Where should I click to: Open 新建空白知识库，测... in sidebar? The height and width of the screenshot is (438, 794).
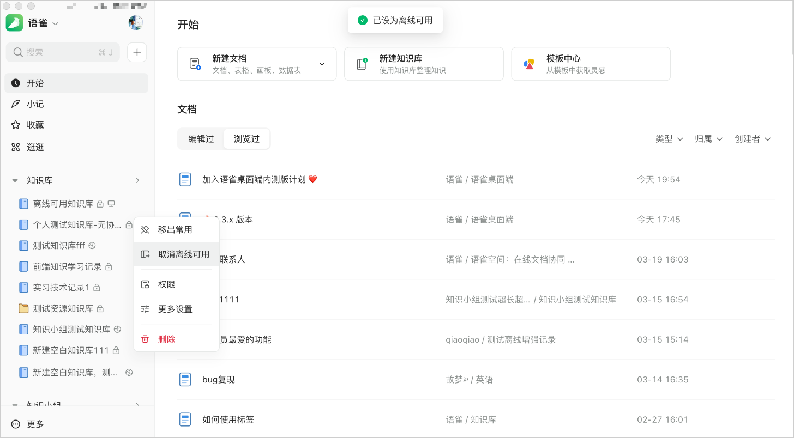[x=76, y=373]
